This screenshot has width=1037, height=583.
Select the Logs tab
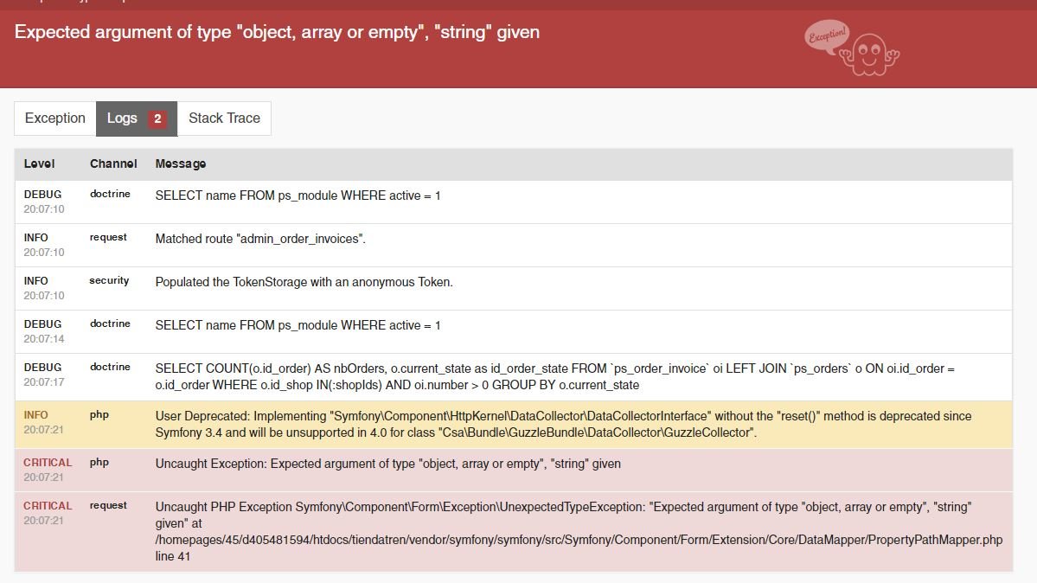point(137,119)
